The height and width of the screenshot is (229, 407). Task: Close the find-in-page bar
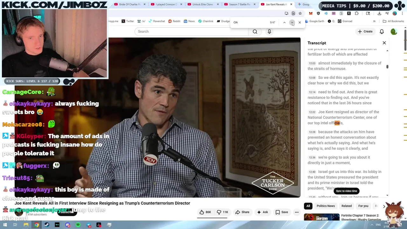[x=300, y=22]
